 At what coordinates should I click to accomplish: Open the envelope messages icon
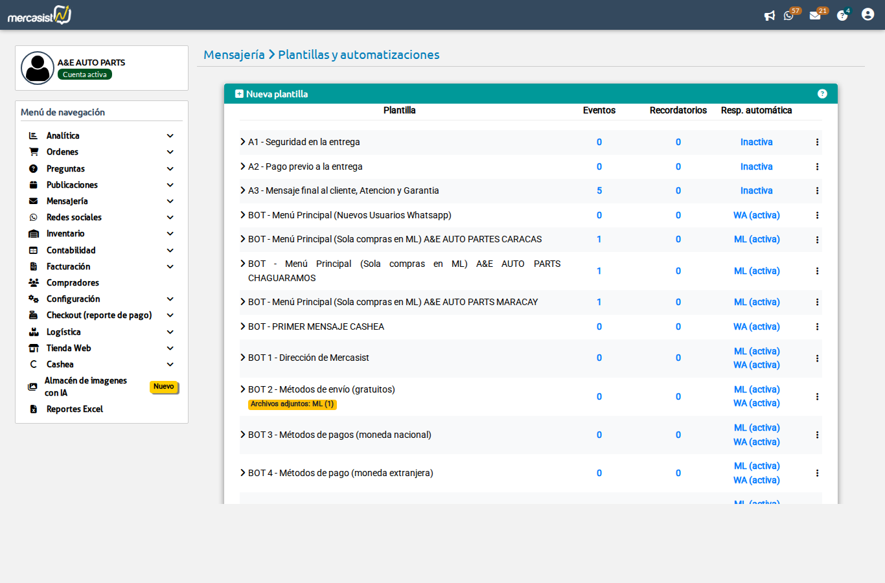click(x=815, y=16)
